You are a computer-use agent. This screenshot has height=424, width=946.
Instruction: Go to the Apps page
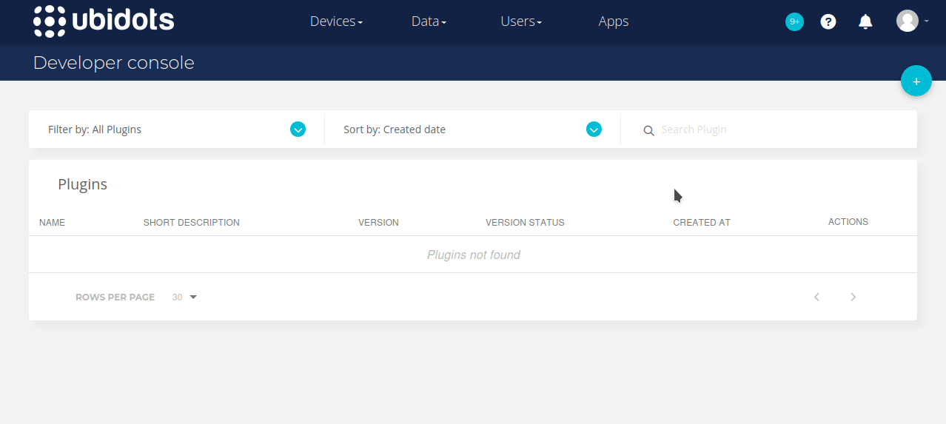(613, 21)
